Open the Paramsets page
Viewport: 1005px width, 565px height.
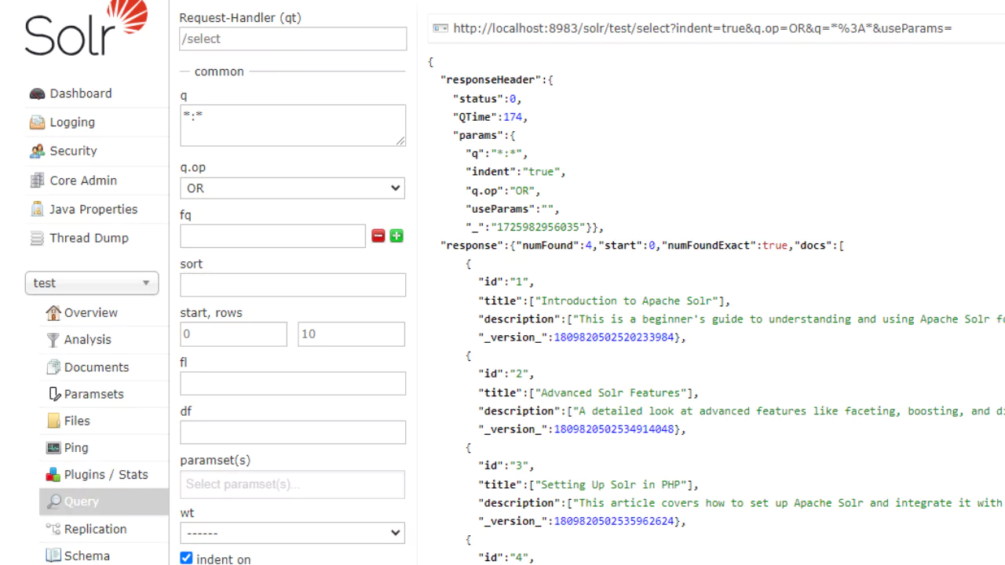tap(94, 394)
